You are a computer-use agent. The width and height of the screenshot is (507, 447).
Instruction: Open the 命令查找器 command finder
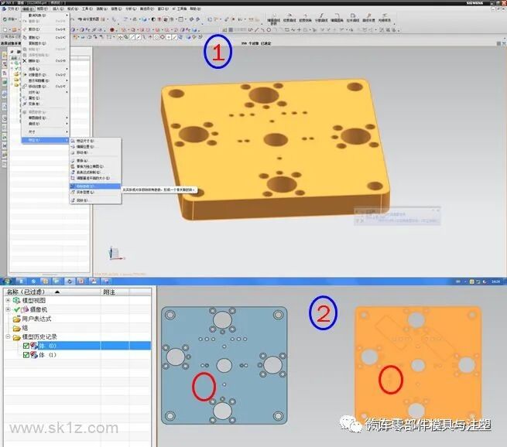(x=89, y=19)
